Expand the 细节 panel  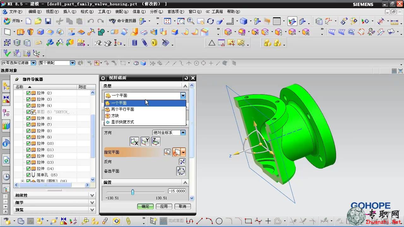(x=92, y=203)
